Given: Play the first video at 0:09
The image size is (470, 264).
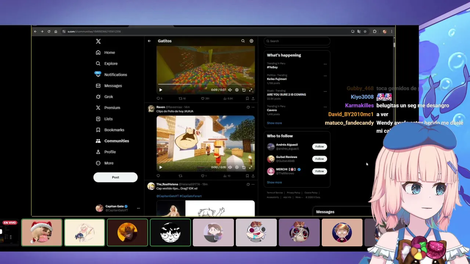Looking at the screenshot, I should click(x=160, y=90).
